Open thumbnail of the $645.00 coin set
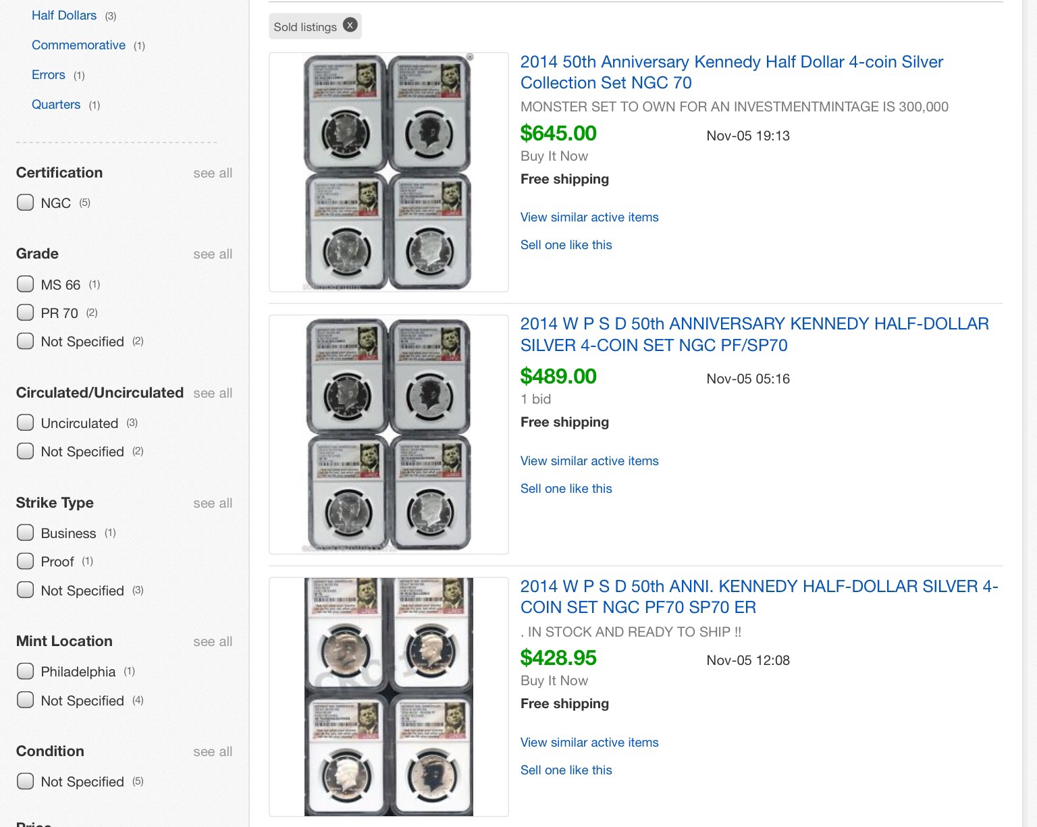1037x827 pixels. [388, 172]
